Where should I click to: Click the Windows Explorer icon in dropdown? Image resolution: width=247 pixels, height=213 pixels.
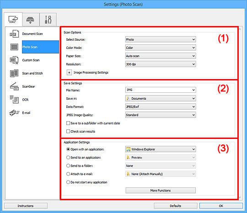pos(129,149)
